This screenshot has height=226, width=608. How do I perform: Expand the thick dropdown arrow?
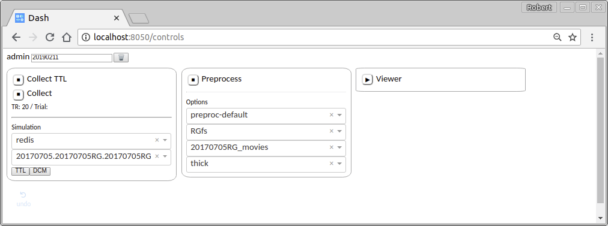[339, 164]
